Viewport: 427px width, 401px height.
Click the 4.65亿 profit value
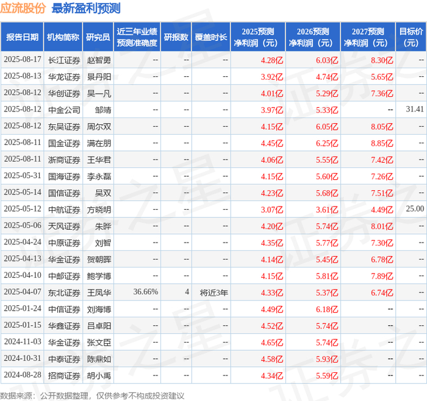pos(272,342)
